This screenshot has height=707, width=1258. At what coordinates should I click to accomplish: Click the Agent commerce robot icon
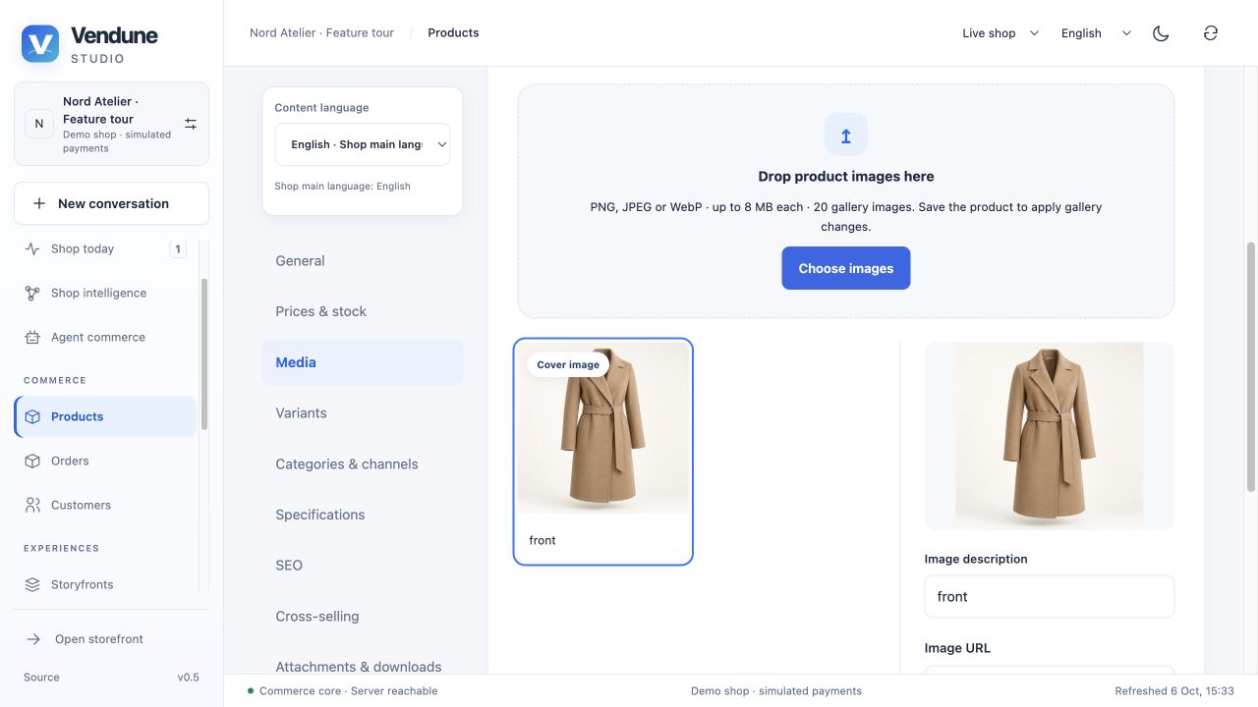32,337
